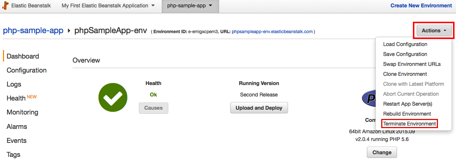
Task: Click the Environment ID e-emigxcpem3 text
Action: click(x=185, y=32)
